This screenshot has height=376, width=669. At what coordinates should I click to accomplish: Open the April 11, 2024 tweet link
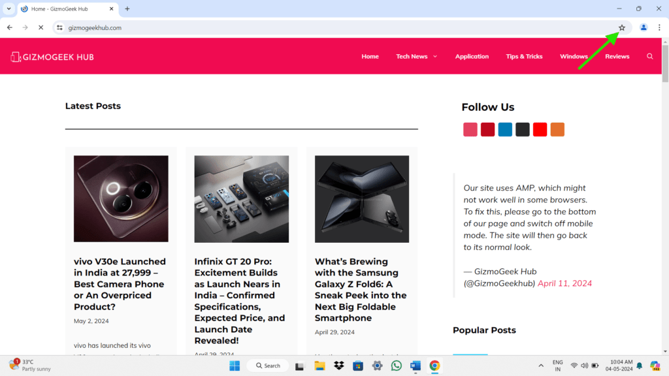[x=564, y=283]
